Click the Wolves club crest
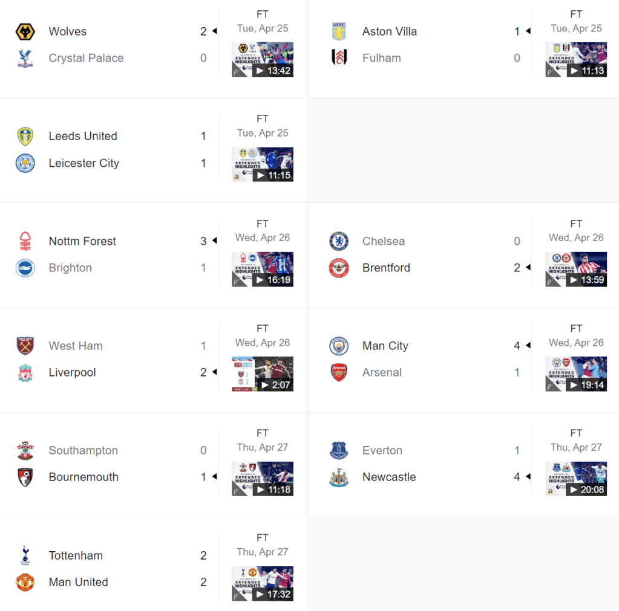The image size is (619, 611). (25, 31)
